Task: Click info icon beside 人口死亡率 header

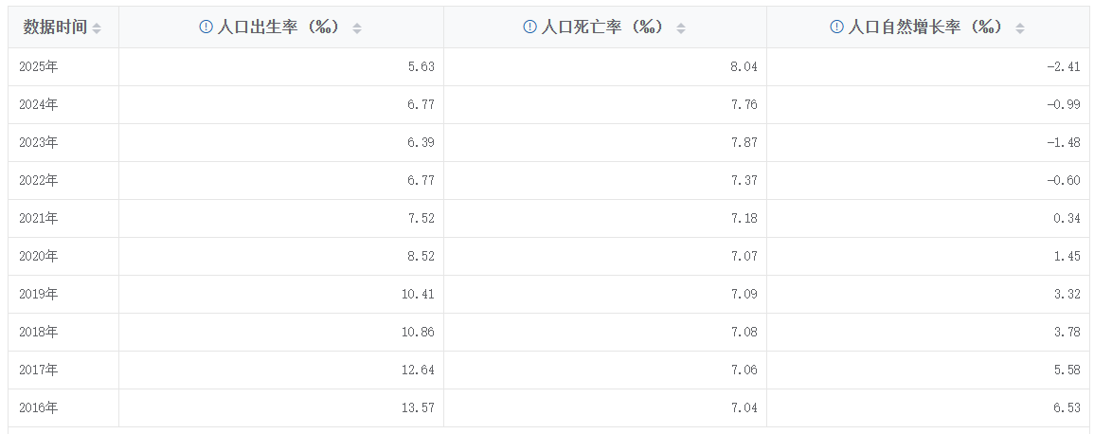Action: pos(529,27)
